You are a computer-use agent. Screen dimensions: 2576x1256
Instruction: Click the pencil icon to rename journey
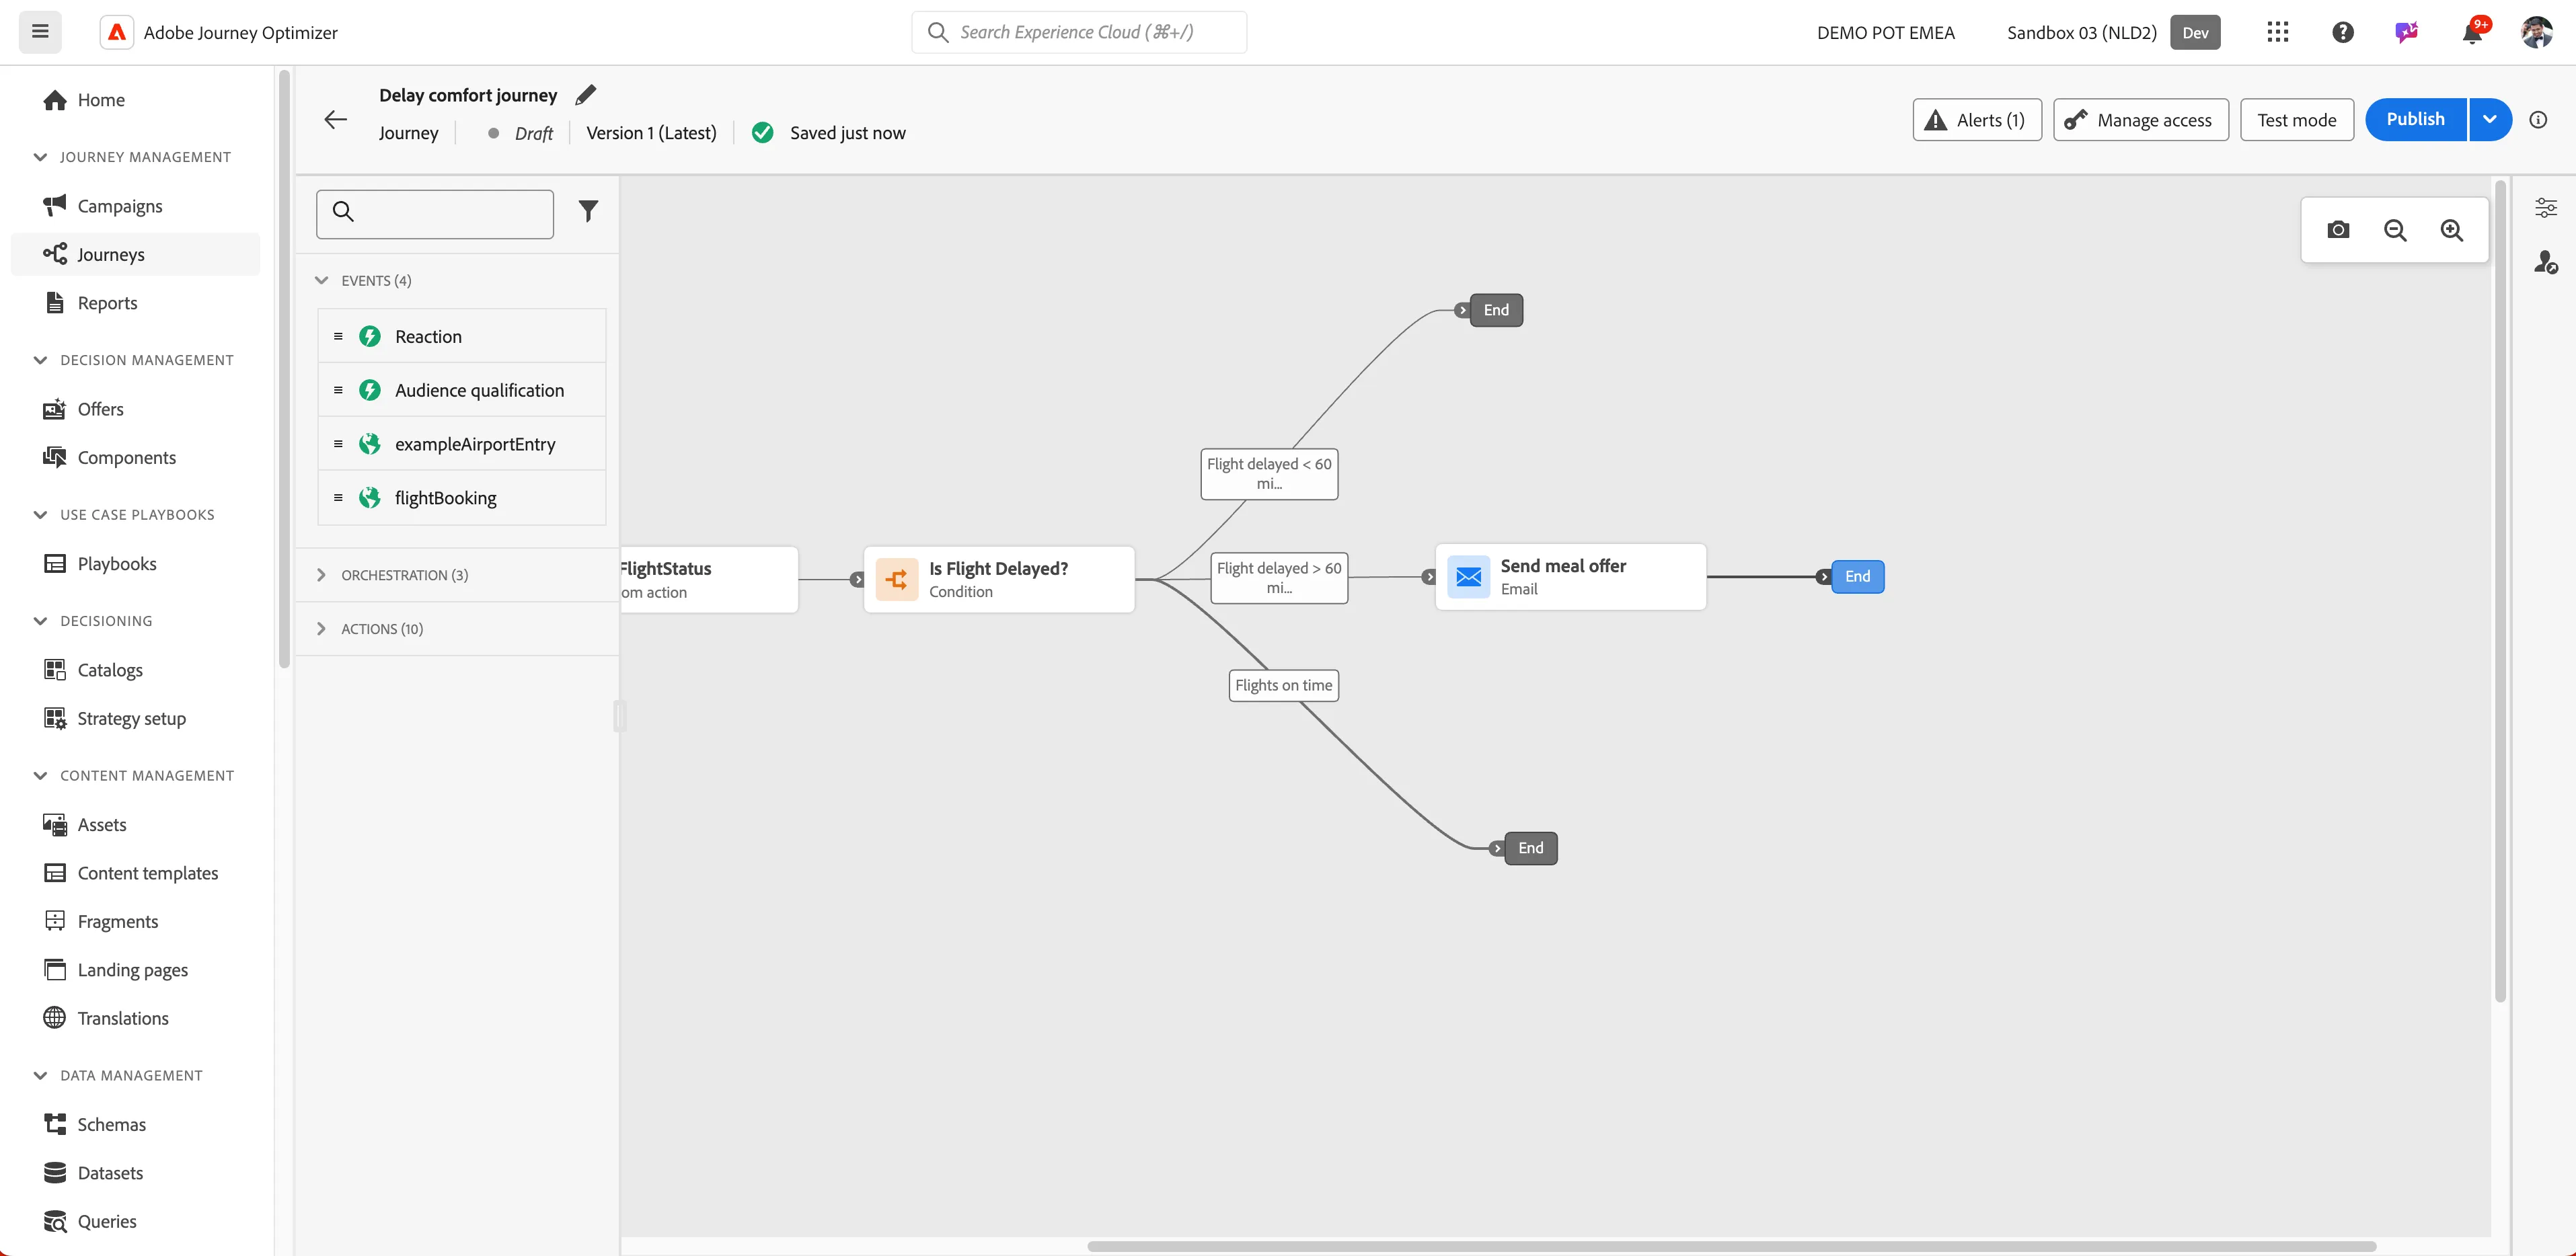pyautogui.click(x=586, y=95)
